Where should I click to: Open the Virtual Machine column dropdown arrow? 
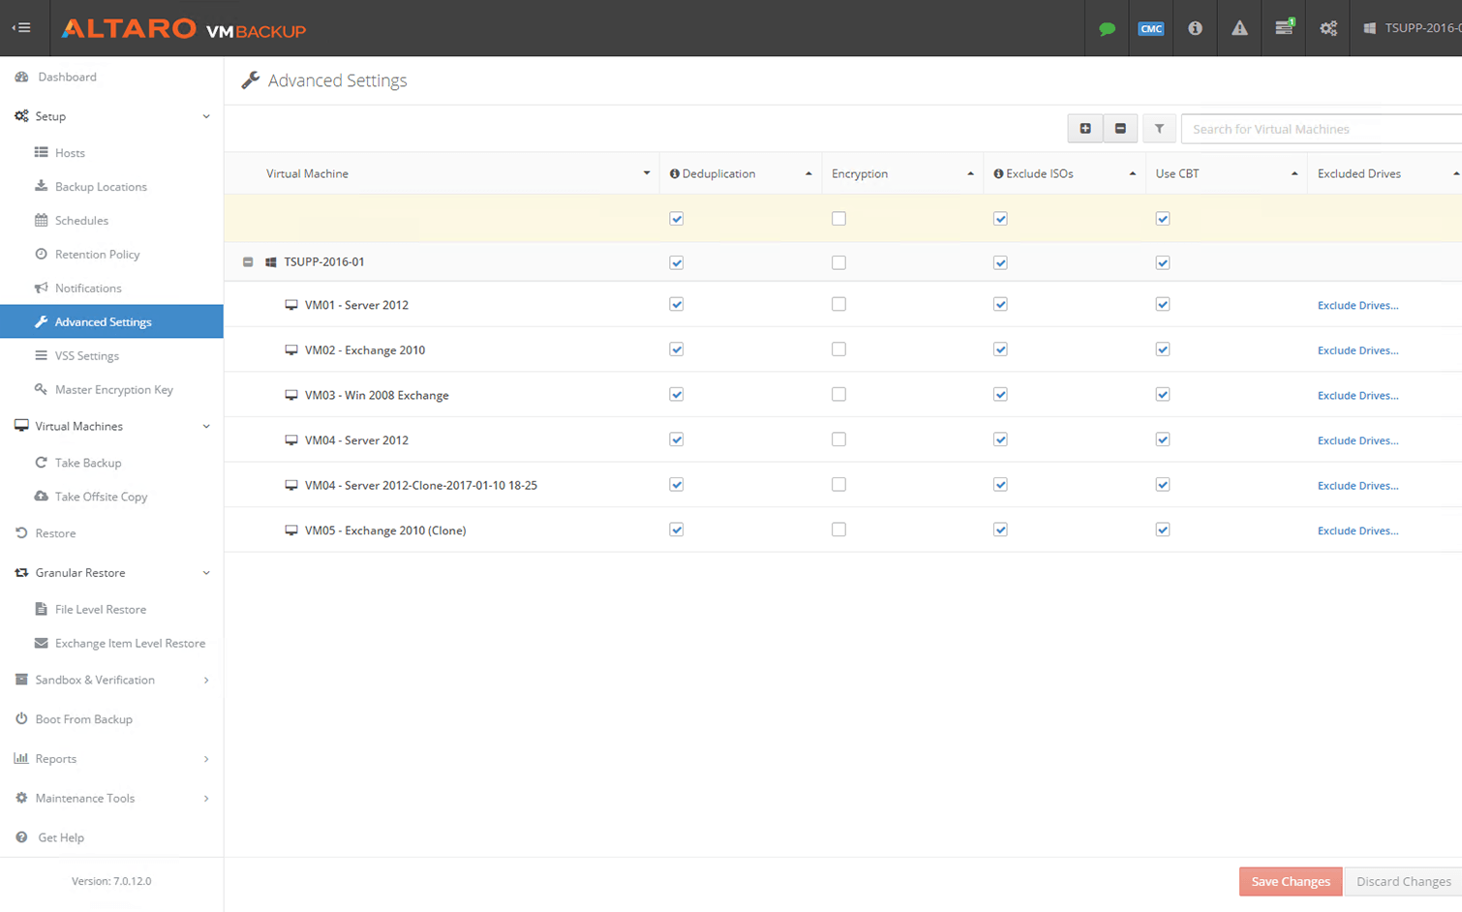point(647,173)
